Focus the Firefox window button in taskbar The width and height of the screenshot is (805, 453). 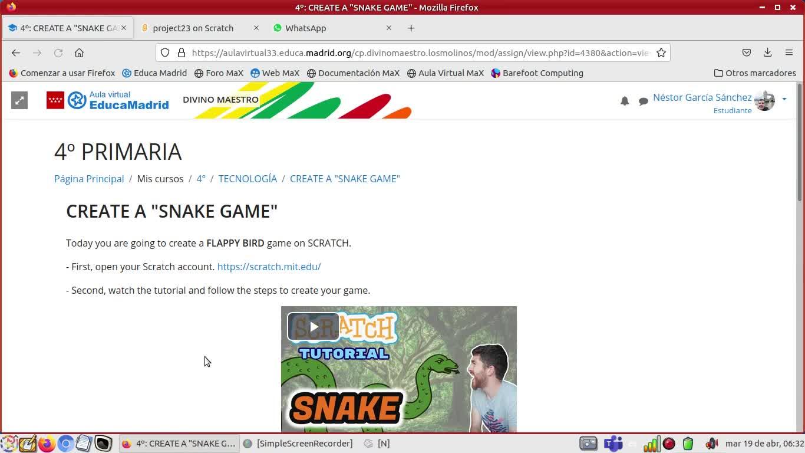pos(179,444)
